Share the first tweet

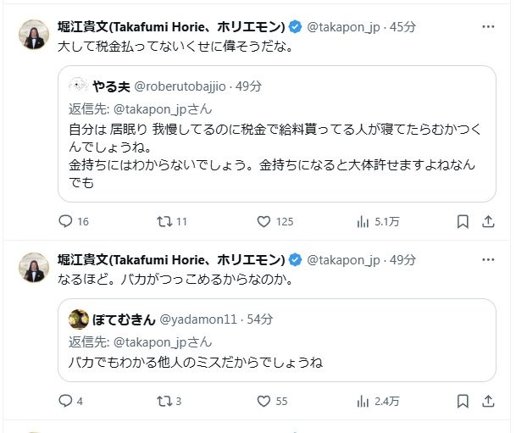tap(488, 222)
